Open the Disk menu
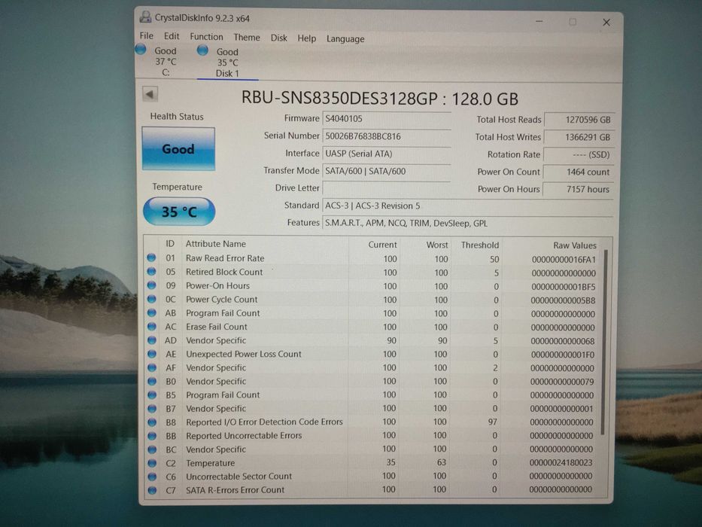The image size is (702, 527). pyautogui.click(x=279, y=38)
